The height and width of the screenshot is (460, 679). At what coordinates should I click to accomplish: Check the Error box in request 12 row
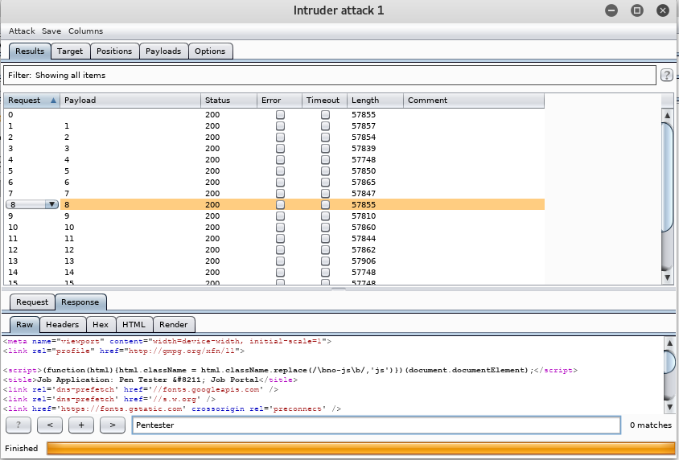tap(280, 250)
